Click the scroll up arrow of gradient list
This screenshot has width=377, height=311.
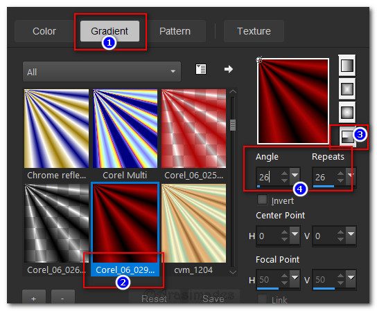click(x=233, y=92)
